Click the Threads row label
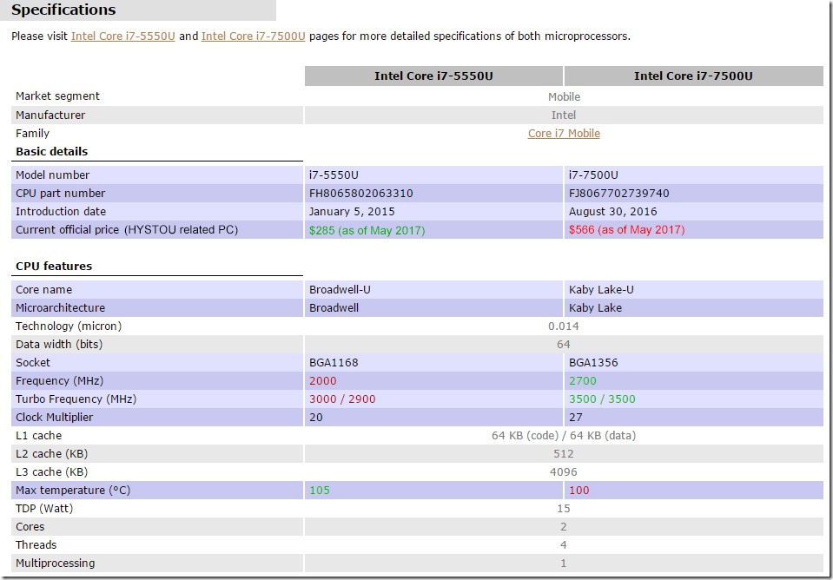The height and width of the screenshot is (580, 833). click(x=36, y=544)
